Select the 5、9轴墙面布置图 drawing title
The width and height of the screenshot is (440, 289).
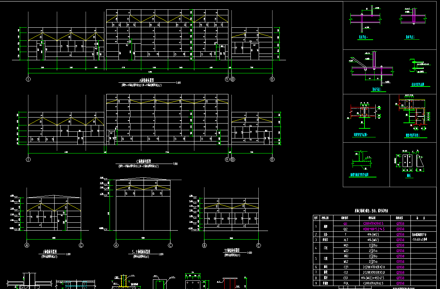(143, 253)
